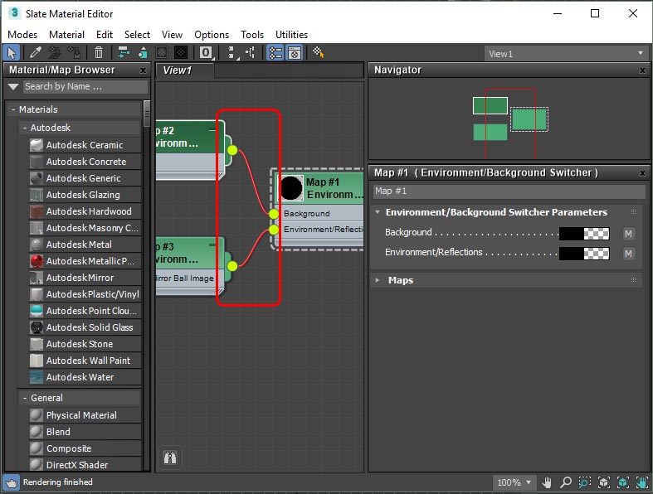Click the Environment/Reflections color swatch
This screenshot has width=653, height=494.
pyautogui.click(x=584, y=254)
